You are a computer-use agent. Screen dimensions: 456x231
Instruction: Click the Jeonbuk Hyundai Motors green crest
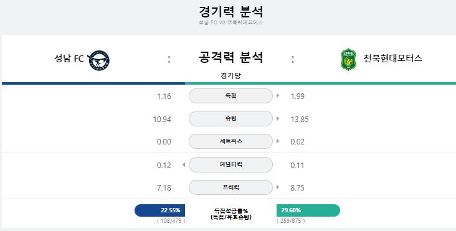click(x=348, y=60)
